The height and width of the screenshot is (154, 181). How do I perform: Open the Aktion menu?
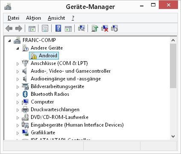click(x=33, y=18)
